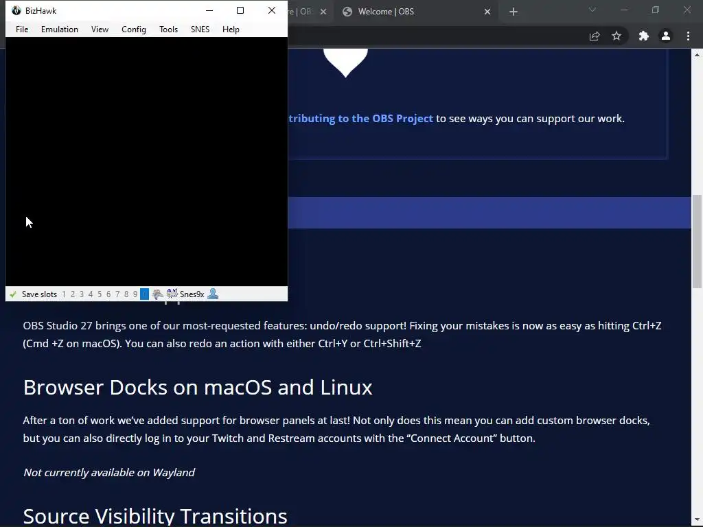Maximize the BizHawk window

240,10
